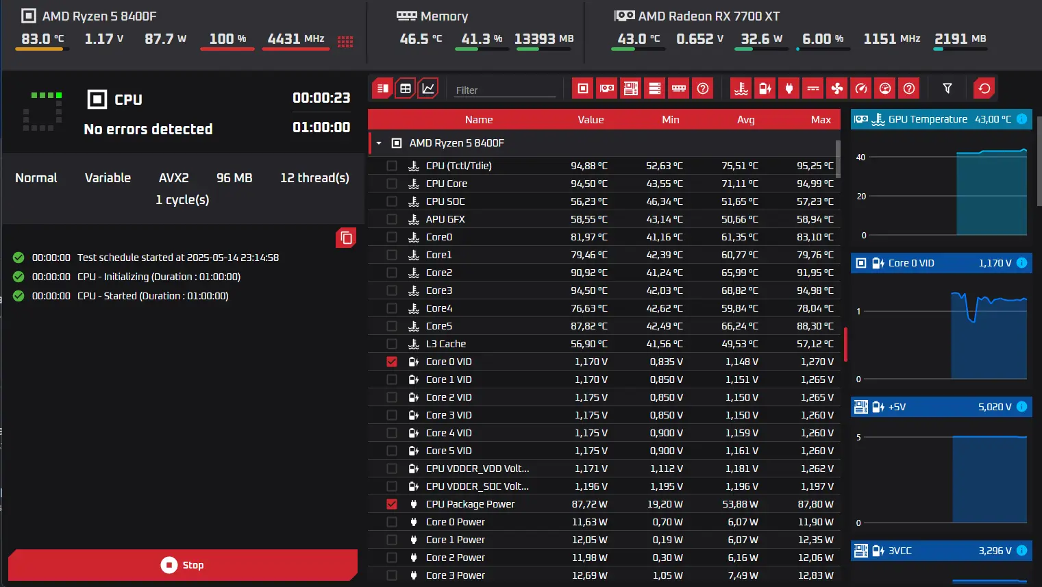Enable the L3 Cache checkbox
The width and height of the screenshot is (1042, 587).
[x=392, y=344]
